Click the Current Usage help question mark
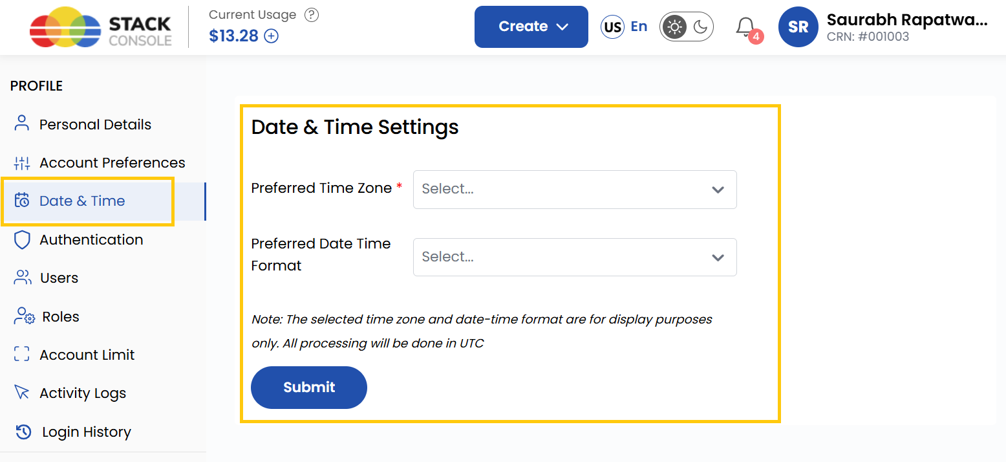 coord(311,14)
